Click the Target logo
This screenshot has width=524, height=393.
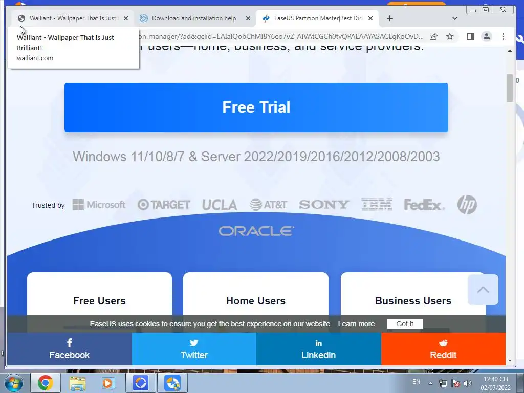(164, 205)
